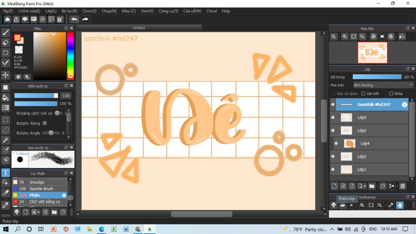Enable the Xén bớt clipping checkbox
Viewport: 416px width, 234px height.
click(363, 93)
